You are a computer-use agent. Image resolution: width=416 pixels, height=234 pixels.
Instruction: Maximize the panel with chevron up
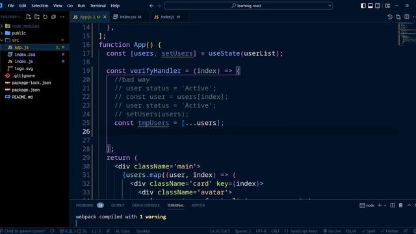tap(409, 205)
